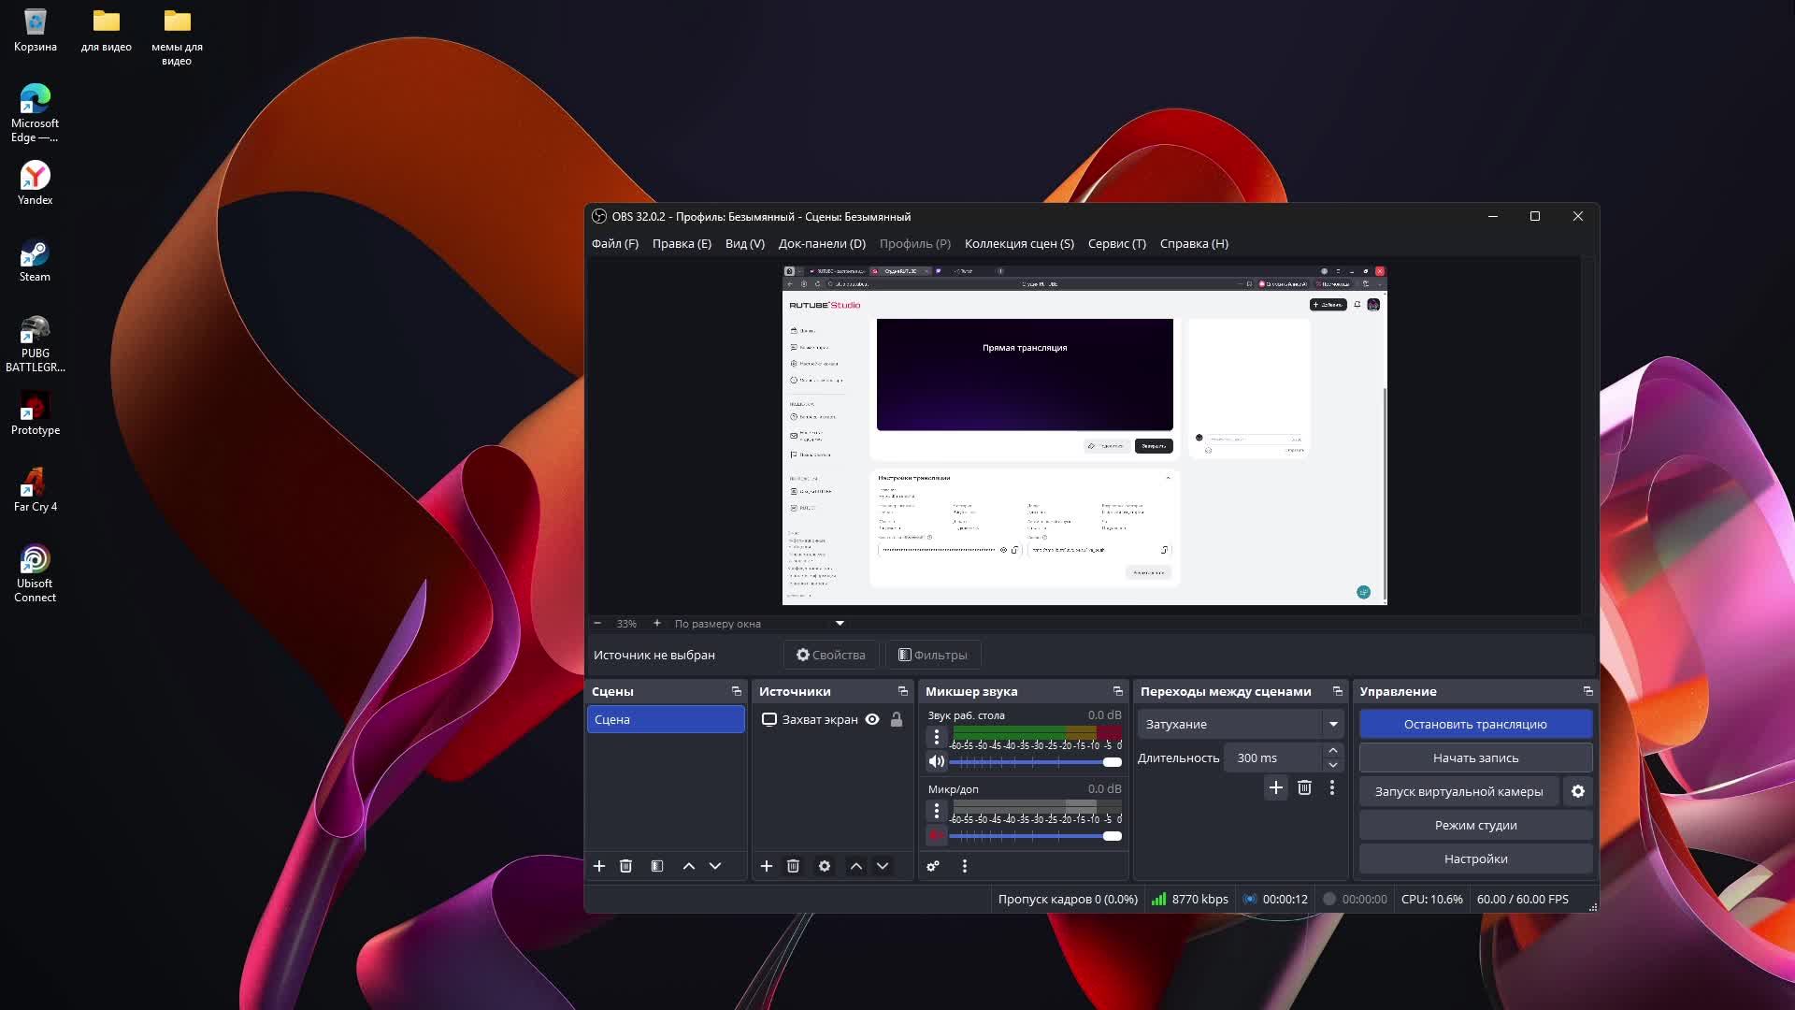Expand the Затухание transition dropdown
The width and height of the screenshot is (1795, 1010).
tap(1333, 724)
